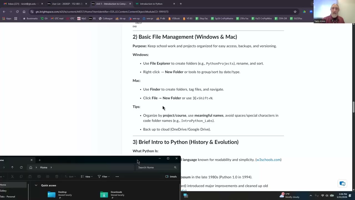Viewport: 355px width, 200px height.
Task: Open the Brightspace chat widget icon
Action: coord(343,184)
